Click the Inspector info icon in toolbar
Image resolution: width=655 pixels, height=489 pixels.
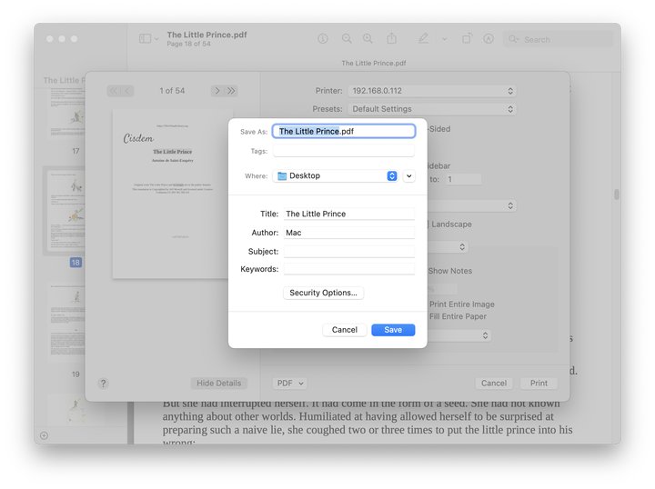322,39
